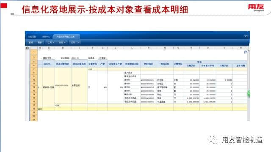Open the 工具 dropdown menu
Image resolution: width=271 pixels, height=152 pixels.
tap(51, 42)
